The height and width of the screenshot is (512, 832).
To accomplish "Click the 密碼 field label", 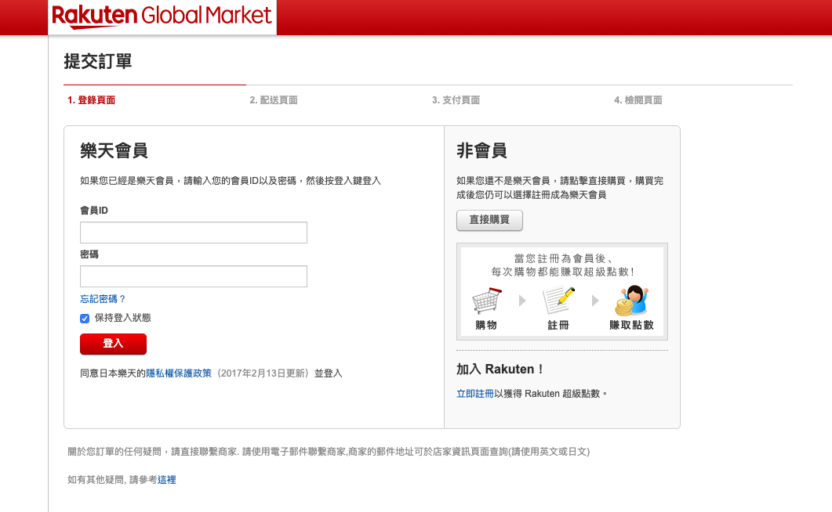I will click(89, 254).
